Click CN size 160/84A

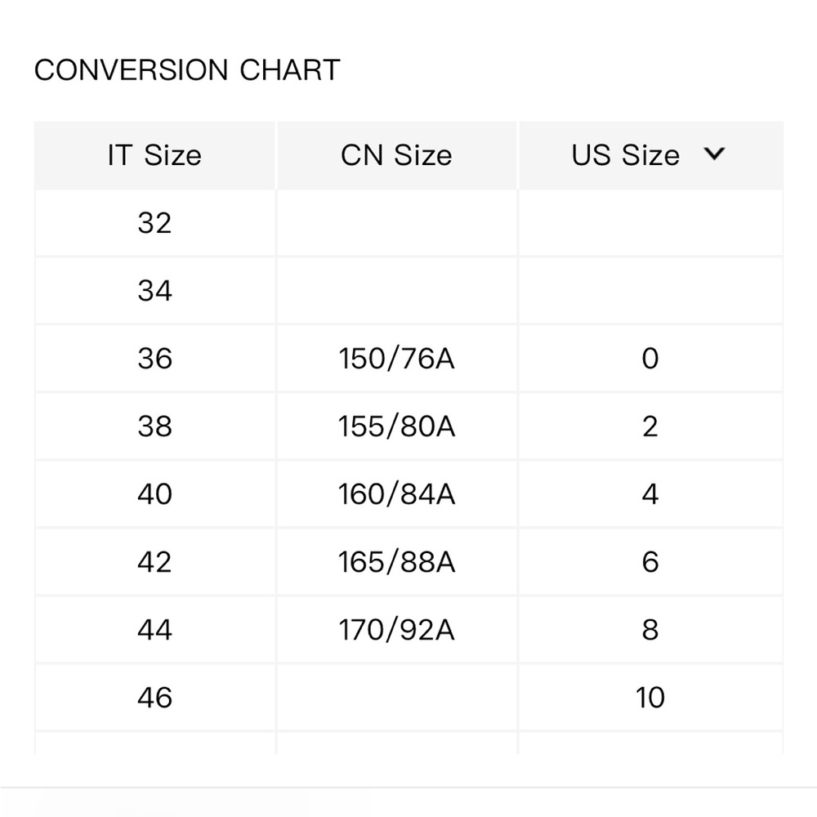396,494
